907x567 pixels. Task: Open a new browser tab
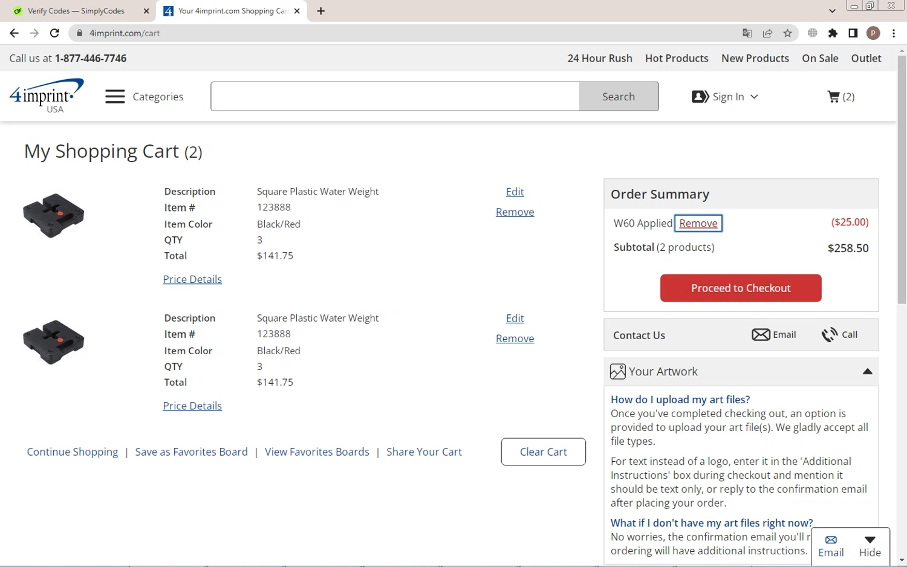pyautogui.click(x=321, y=11)
